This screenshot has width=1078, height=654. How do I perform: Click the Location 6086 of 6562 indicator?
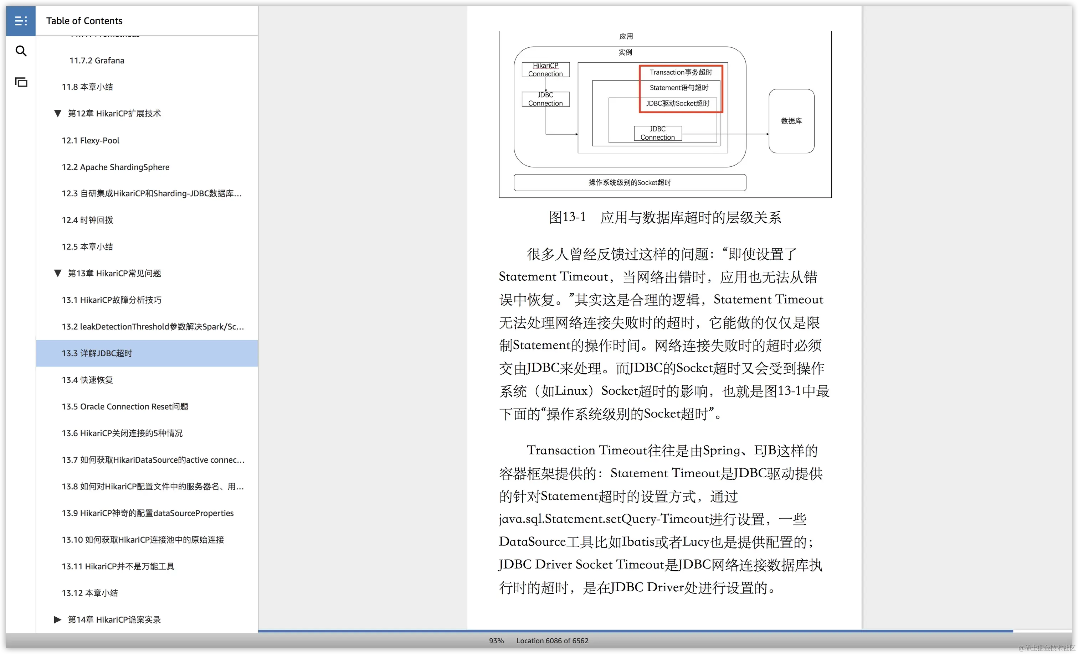(x=552, y=641)
